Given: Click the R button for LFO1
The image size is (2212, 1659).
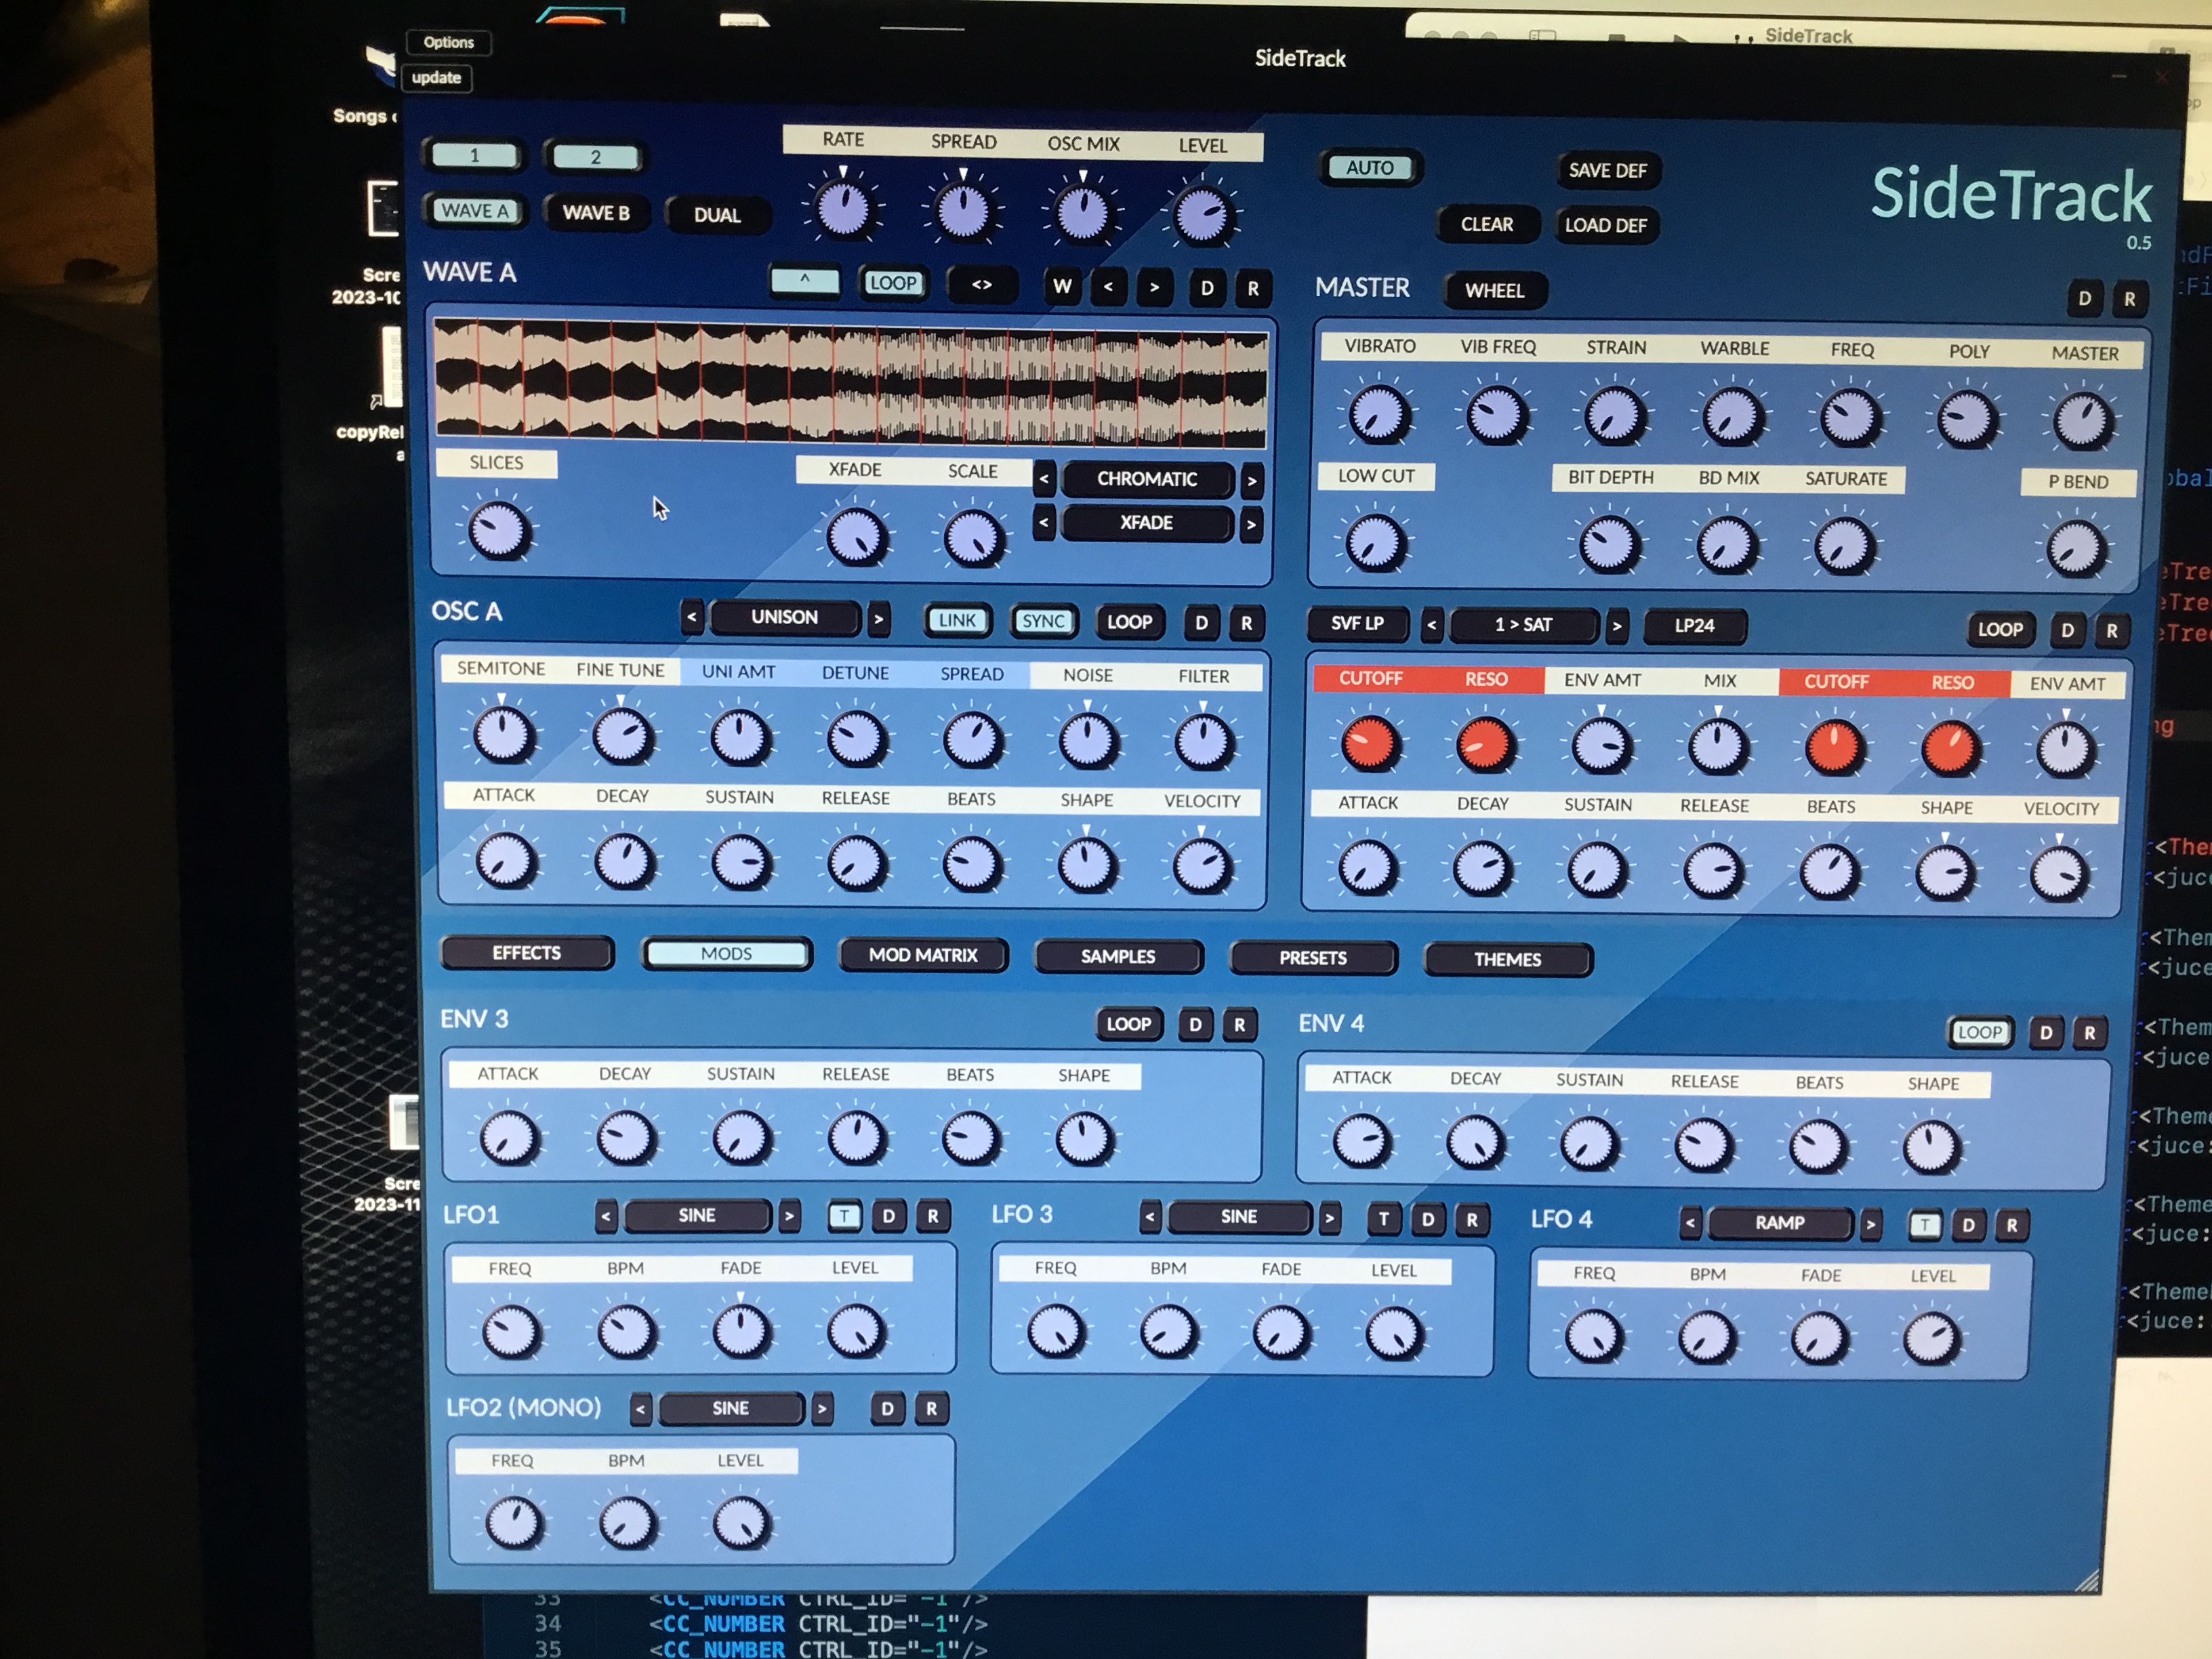Looking at the screenshot, I should tap(933, 1216).
